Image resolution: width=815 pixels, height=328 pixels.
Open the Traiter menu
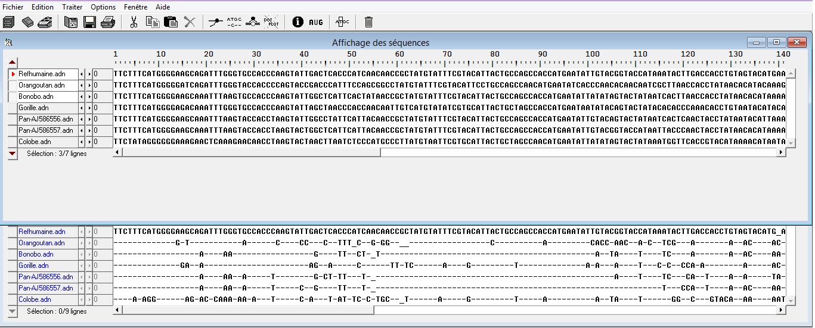coord(72,7)
